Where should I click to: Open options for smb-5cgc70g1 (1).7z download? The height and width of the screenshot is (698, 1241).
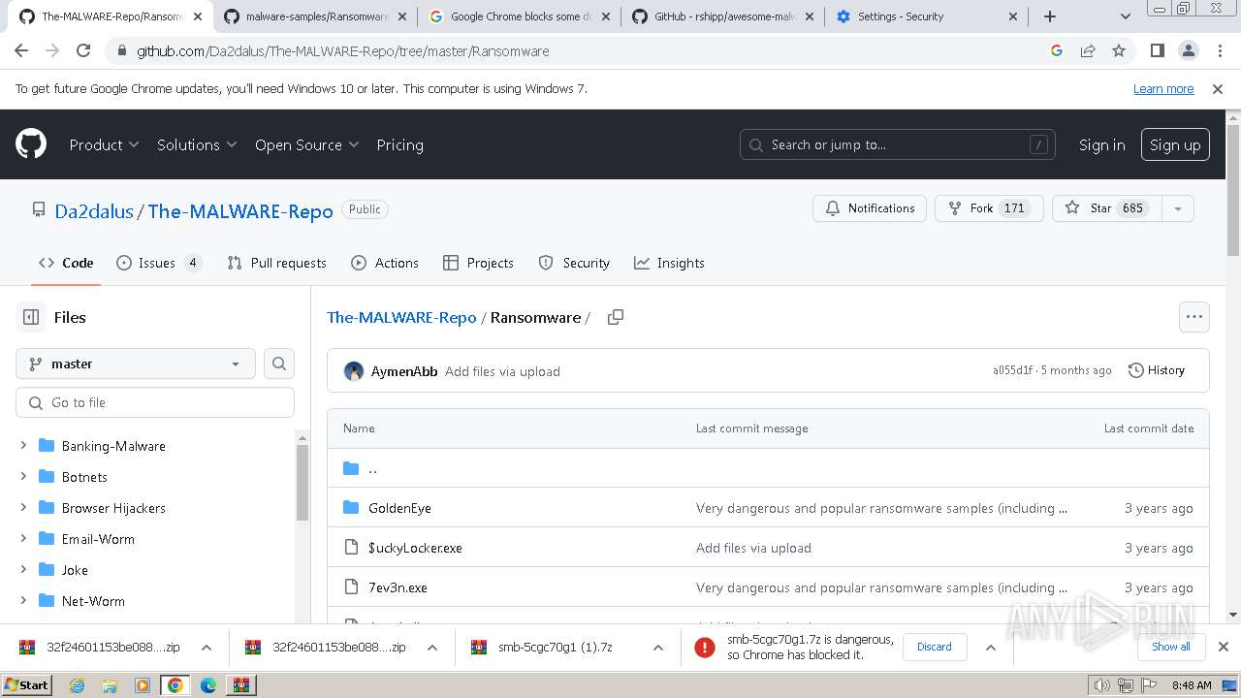[x=658, y=647]
